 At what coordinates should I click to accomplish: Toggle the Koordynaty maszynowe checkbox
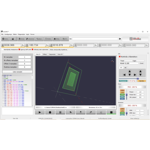tap(3, 49)
